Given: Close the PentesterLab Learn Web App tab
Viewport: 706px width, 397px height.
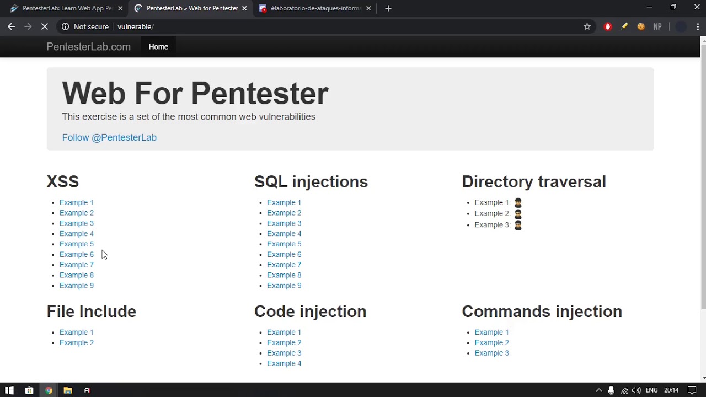Looking at the screenshot, I should [120, 8].
